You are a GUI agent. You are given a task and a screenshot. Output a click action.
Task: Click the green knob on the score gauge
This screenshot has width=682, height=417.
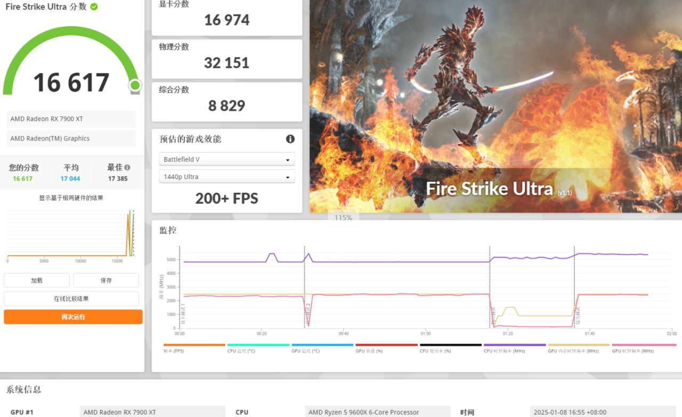pos(135,85)
